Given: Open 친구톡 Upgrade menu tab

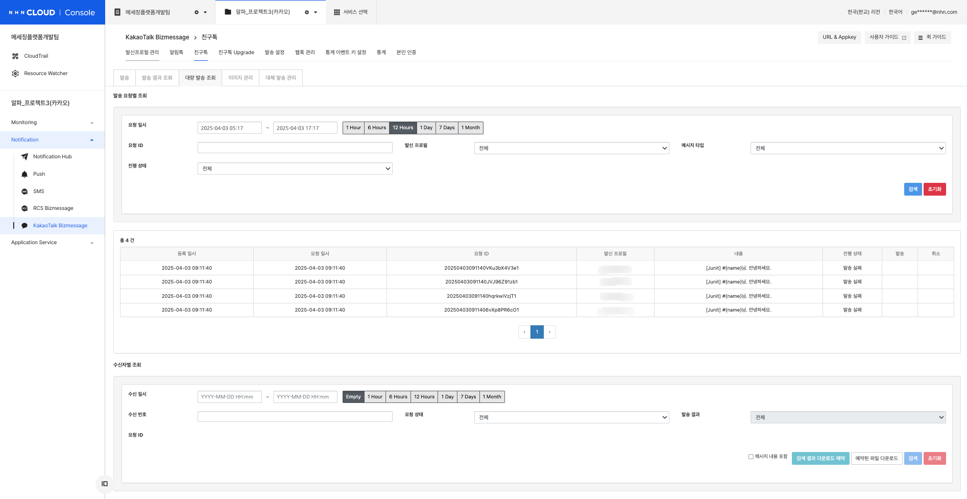Looking at the screenshot, I should (x=236, y=52).
